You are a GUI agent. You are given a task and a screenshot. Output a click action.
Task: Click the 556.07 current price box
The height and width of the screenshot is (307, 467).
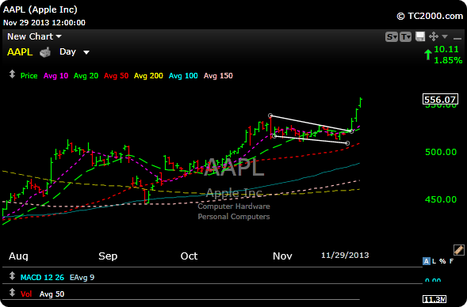[x=440, y=99]
